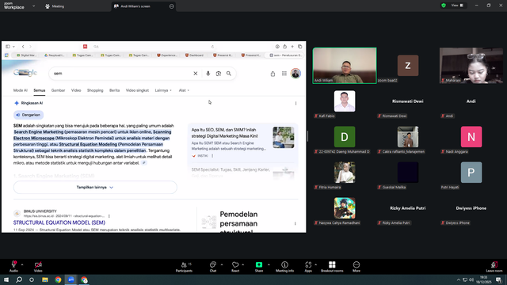The height and width of the screenshot is (285, 507).
Task: Expand chat options arrow next to Chat
Action: click(222, 264)
